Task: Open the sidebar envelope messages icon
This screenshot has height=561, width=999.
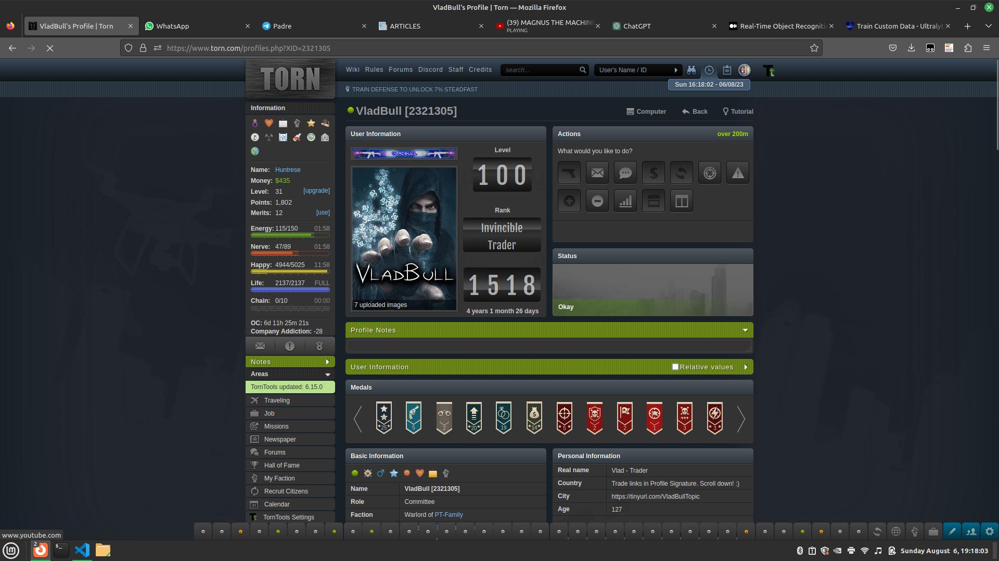Action: 260,346
